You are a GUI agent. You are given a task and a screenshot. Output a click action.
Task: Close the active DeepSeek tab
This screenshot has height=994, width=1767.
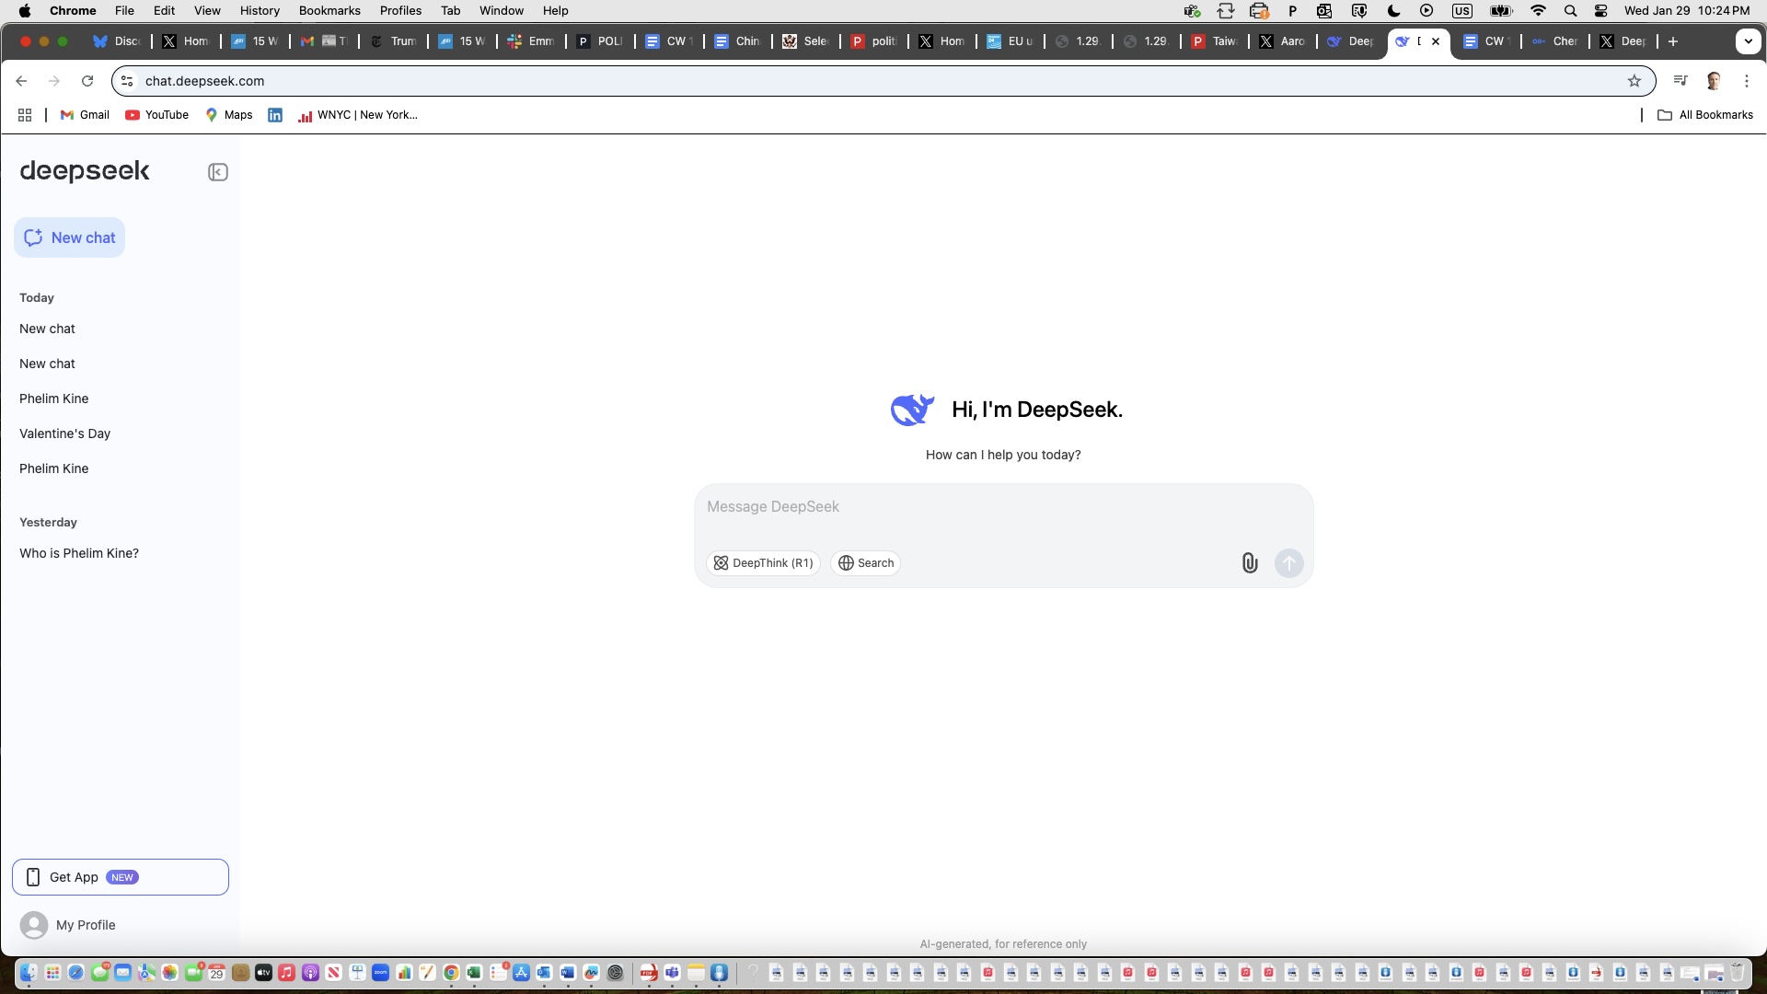(x=1436, y=41)
